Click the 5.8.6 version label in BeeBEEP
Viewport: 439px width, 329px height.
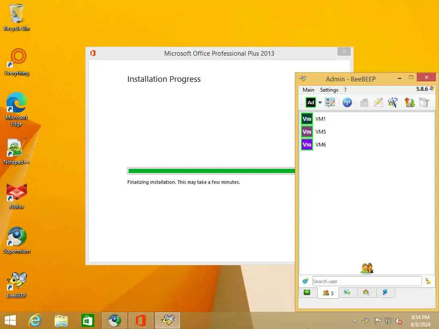point(422,89)
